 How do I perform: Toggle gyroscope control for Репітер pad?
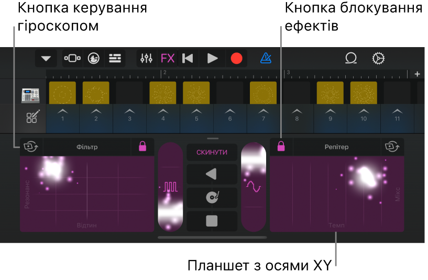point(392,147)
